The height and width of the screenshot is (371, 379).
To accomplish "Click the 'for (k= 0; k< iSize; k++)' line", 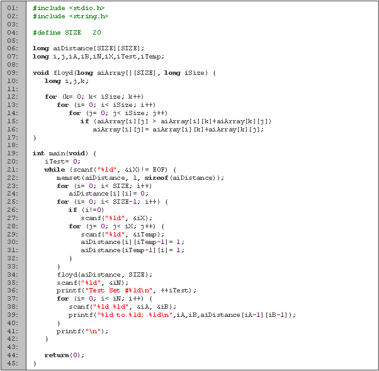I will pyautogui.click(x=94, y=97).
